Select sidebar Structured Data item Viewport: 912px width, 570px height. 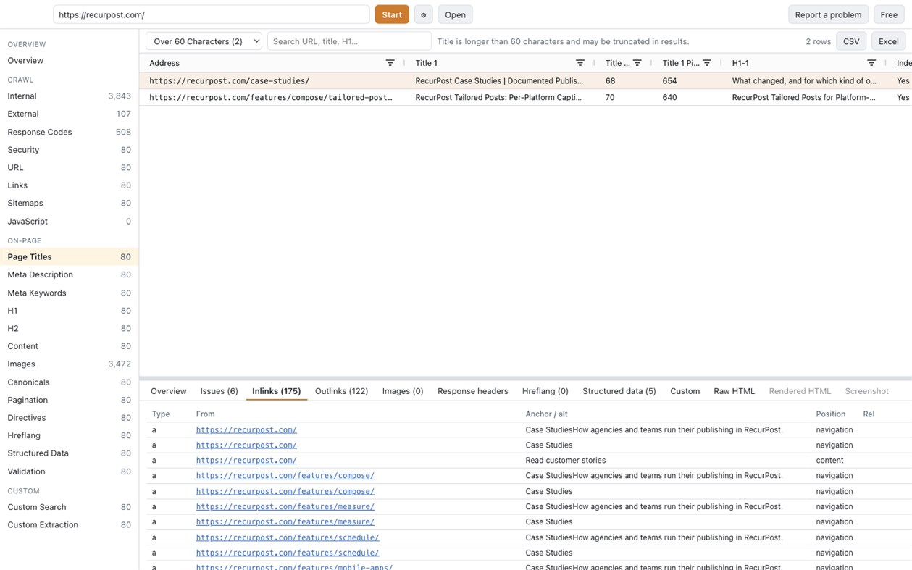point(70,453)
